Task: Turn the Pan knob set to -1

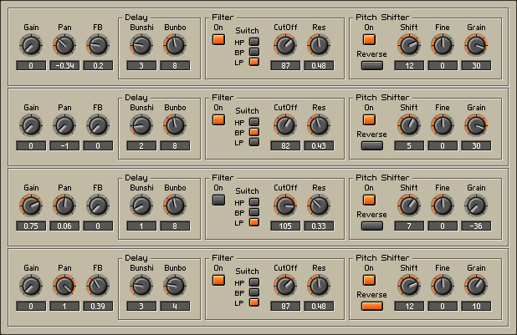Action: (x=64, y=125)
